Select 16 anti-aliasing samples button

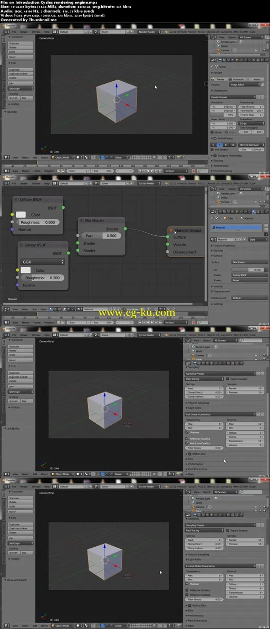233,145
